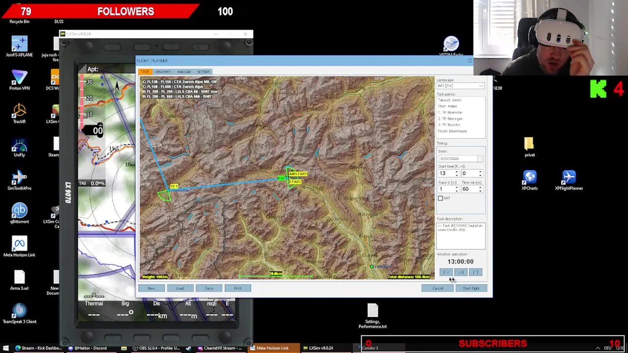Switch to the HANGAR tab
This screenshot has width=628, height=353.
pyautogui.click(x=184, y=72)
